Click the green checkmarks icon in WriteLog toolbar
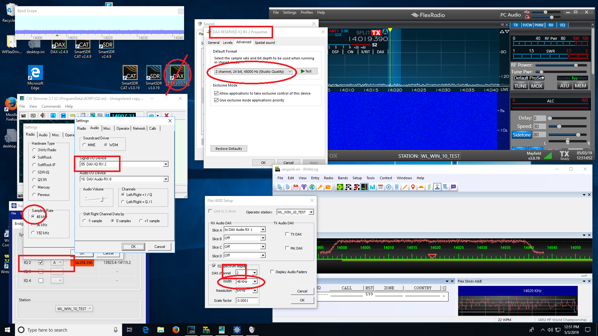Image resolution: width=598 pixels, height=336 pixels. click(x=429, y=187)
